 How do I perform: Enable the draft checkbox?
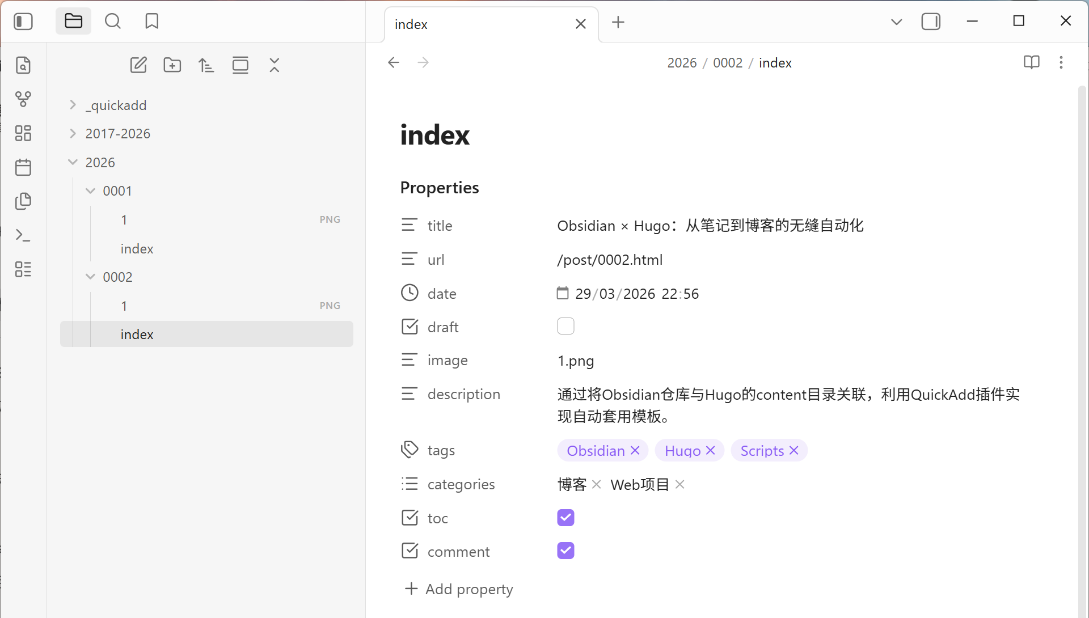[565, 327]
